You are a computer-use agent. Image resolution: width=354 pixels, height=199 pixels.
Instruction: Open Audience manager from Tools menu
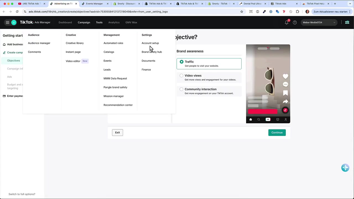[x=39, y=43]
